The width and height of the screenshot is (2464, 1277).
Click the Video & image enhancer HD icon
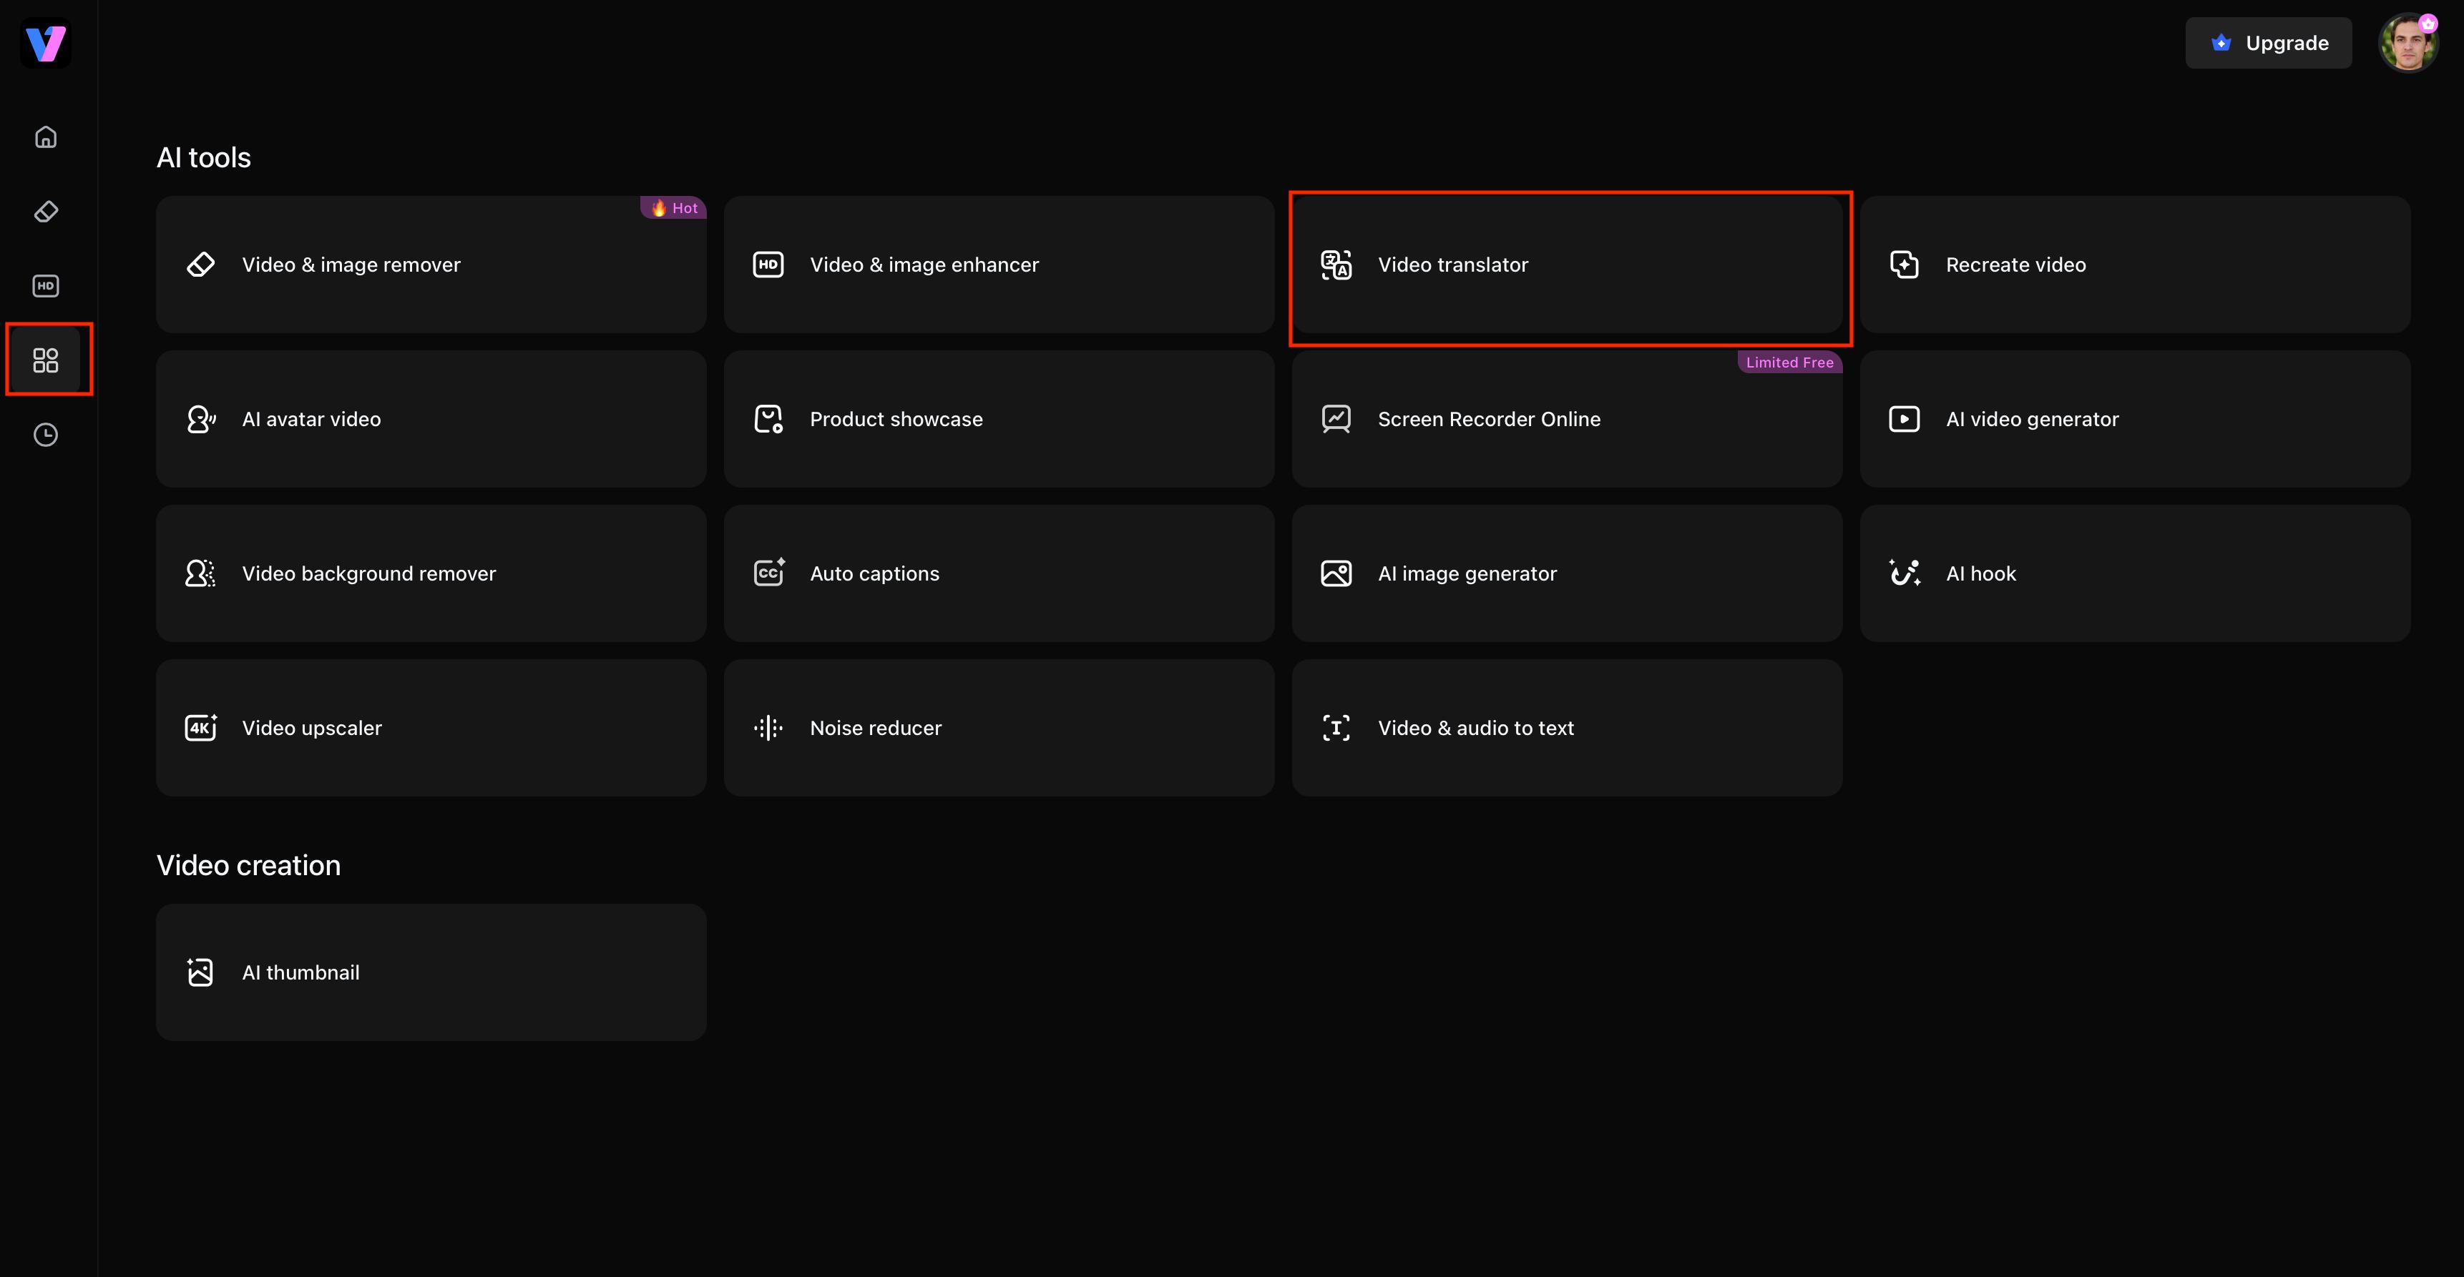tap(769, 265)
